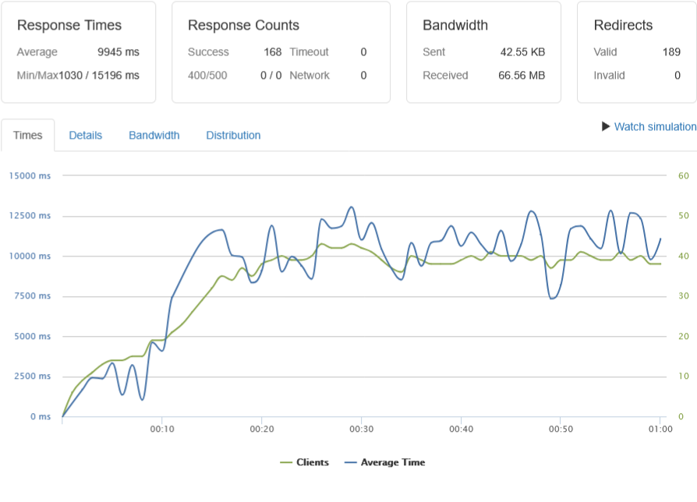This screenshot has height=502, width=697.
Task: Click the Bandwidth summary panel heading
Action: [455, 25]
